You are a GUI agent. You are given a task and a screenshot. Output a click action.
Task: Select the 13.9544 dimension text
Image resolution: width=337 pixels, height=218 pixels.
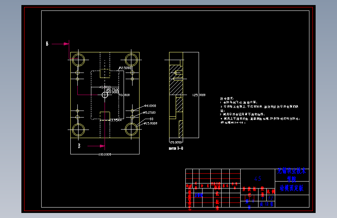(x=116, y=120)
